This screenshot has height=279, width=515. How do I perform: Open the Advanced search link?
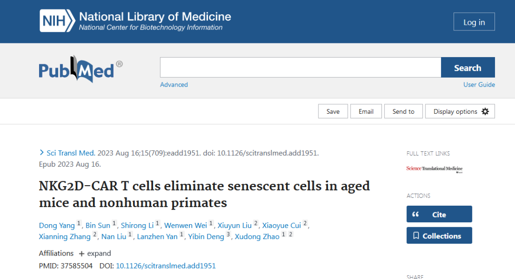174,85
